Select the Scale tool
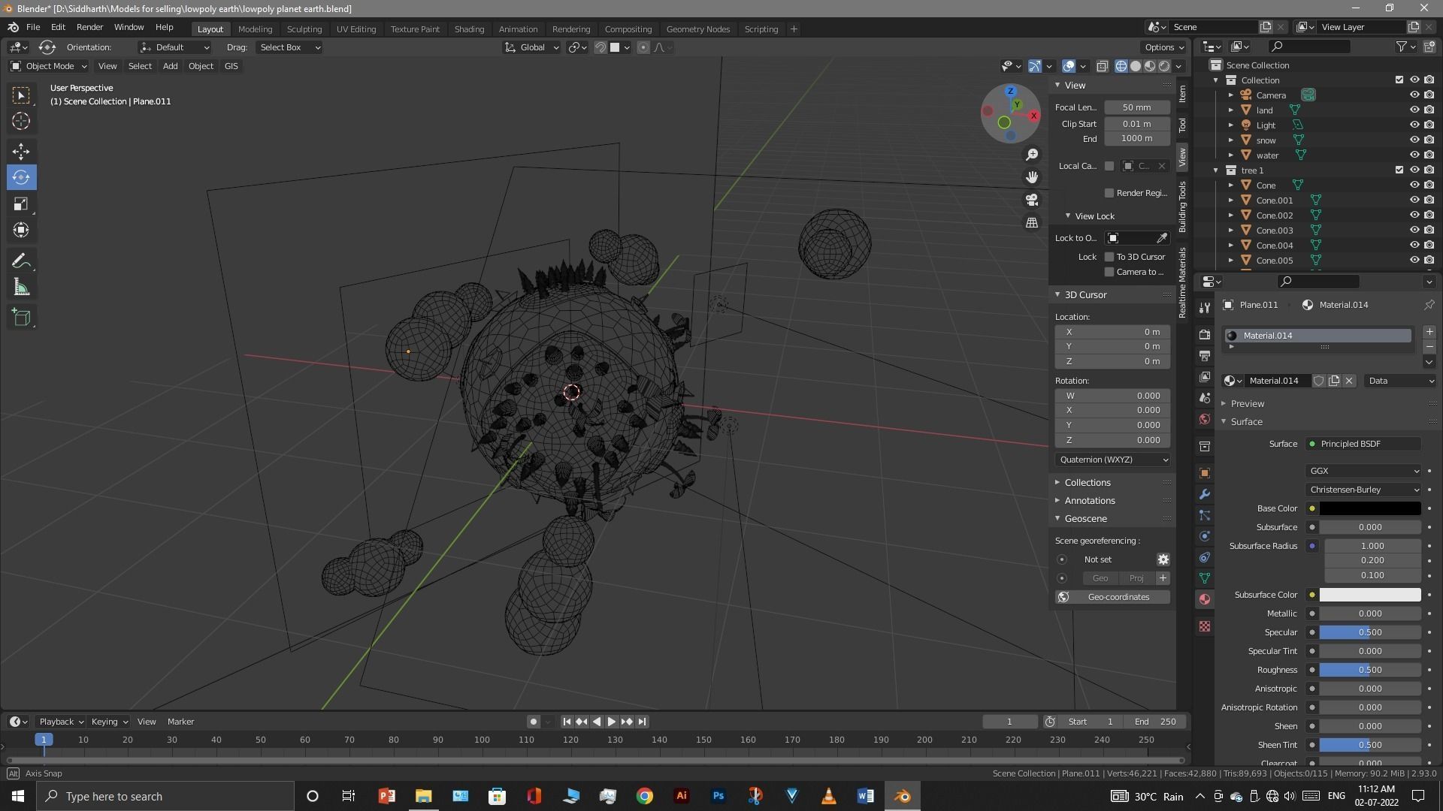Image resolution: width=1443 pixels, height=811 pixels. [21, 204]
